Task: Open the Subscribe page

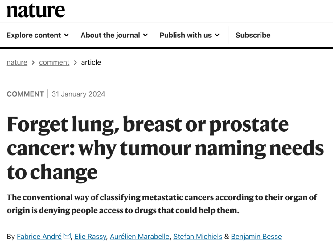Action: point(253,35)
